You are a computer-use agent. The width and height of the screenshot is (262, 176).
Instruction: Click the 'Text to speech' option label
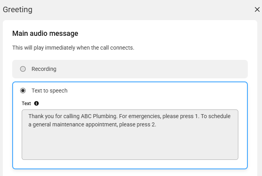pos(49,91)
